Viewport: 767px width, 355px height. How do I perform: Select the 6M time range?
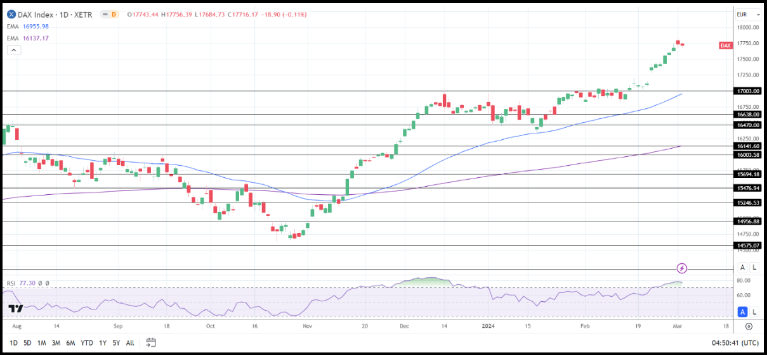click(71, 343)
